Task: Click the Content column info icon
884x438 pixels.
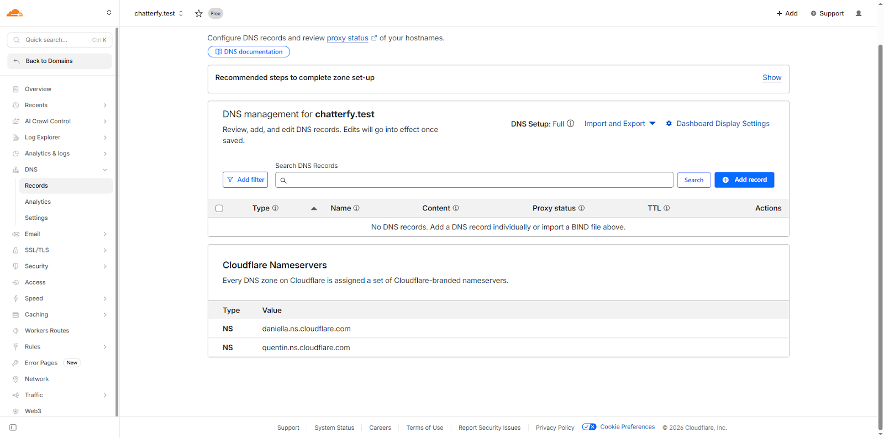Action: click(x=456, y=208)
